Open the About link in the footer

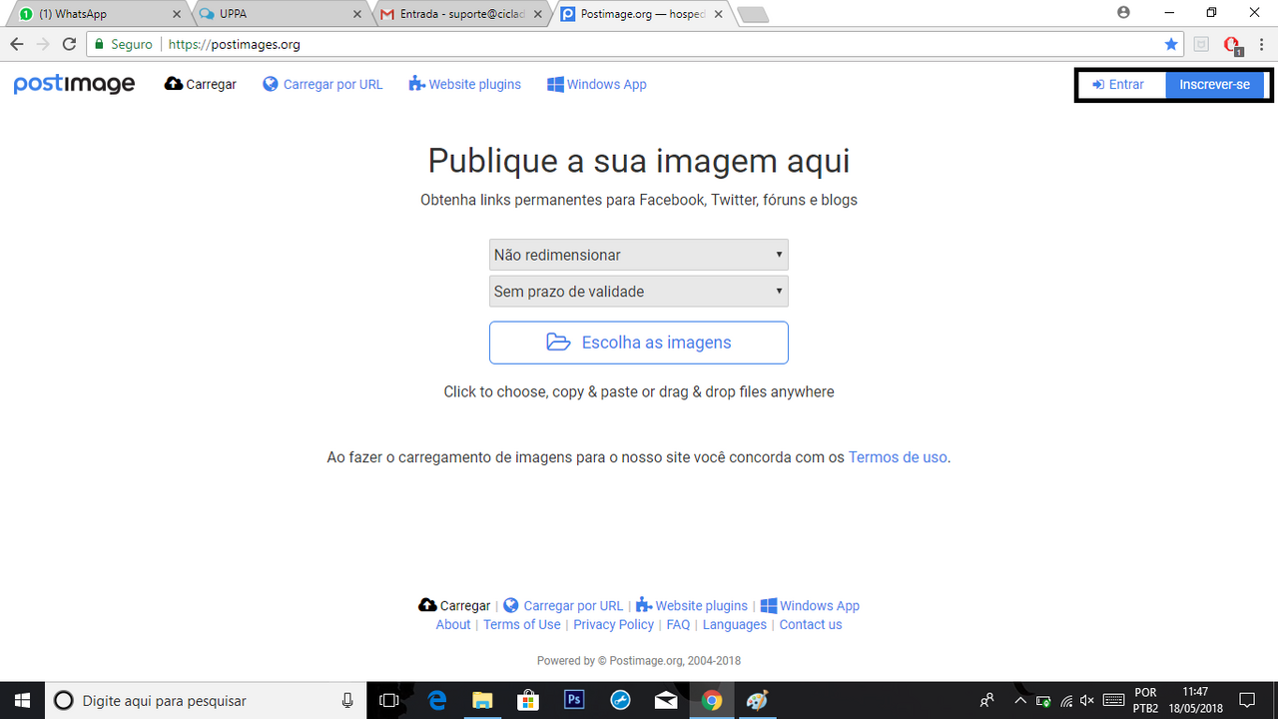click(453, 624)
